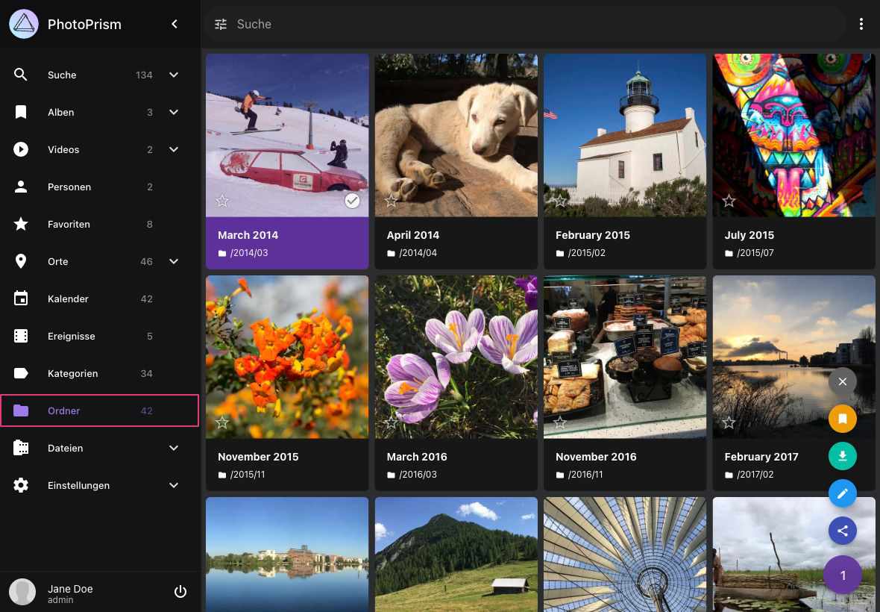Click the Videos play icon
The width and height of the screenshot is (880, 612).
21,149
